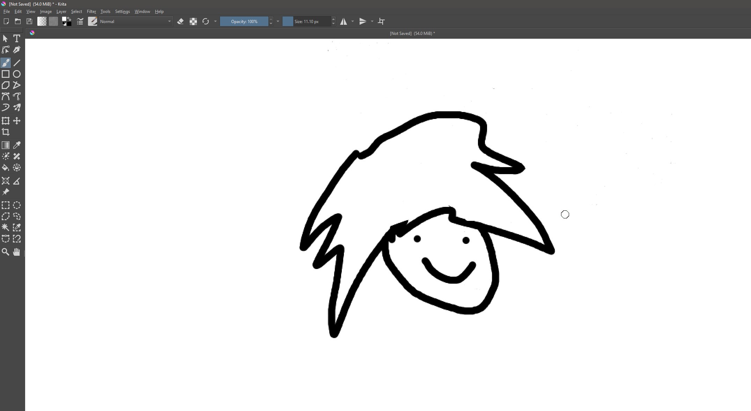Toggle eraser mode on

pos(180,22)
